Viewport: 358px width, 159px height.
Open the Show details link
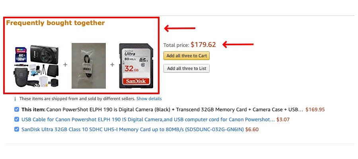(149, 99)
